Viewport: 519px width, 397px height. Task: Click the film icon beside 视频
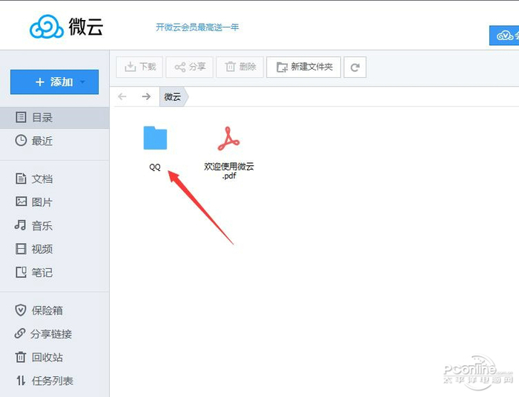(21, 249)
